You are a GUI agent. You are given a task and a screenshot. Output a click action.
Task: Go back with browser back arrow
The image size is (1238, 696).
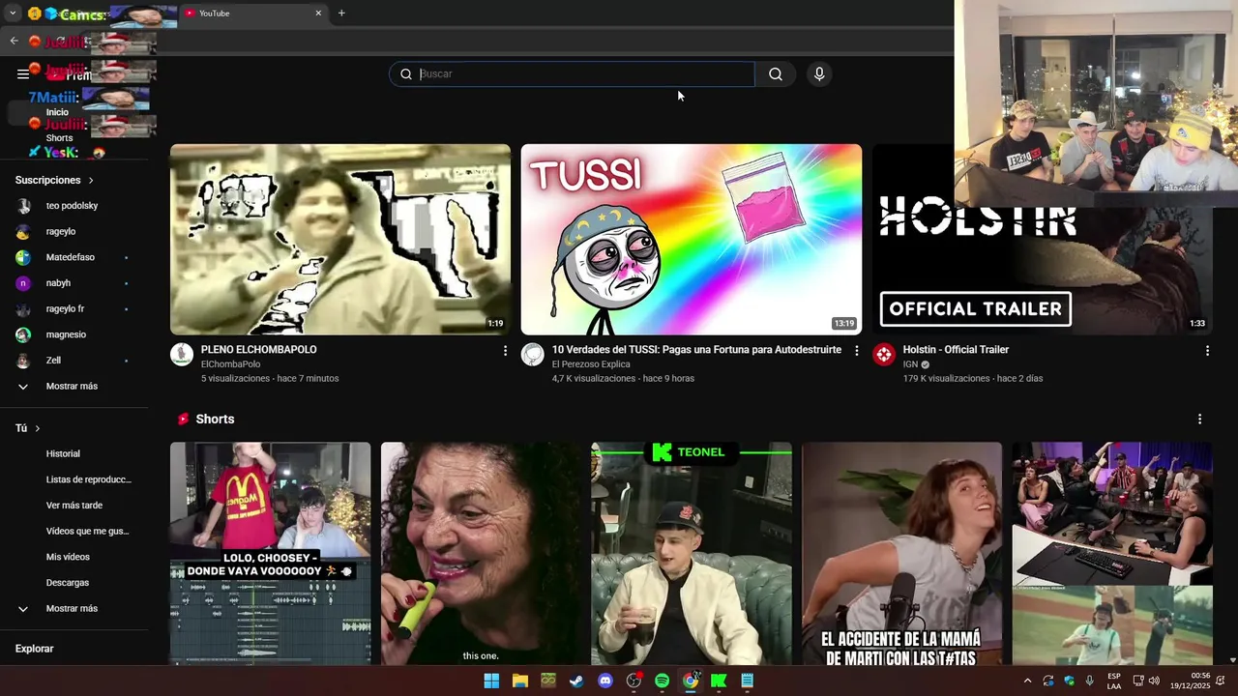[14, 41]
